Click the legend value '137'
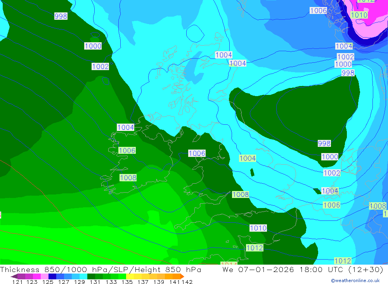 [x=143, y=282]
